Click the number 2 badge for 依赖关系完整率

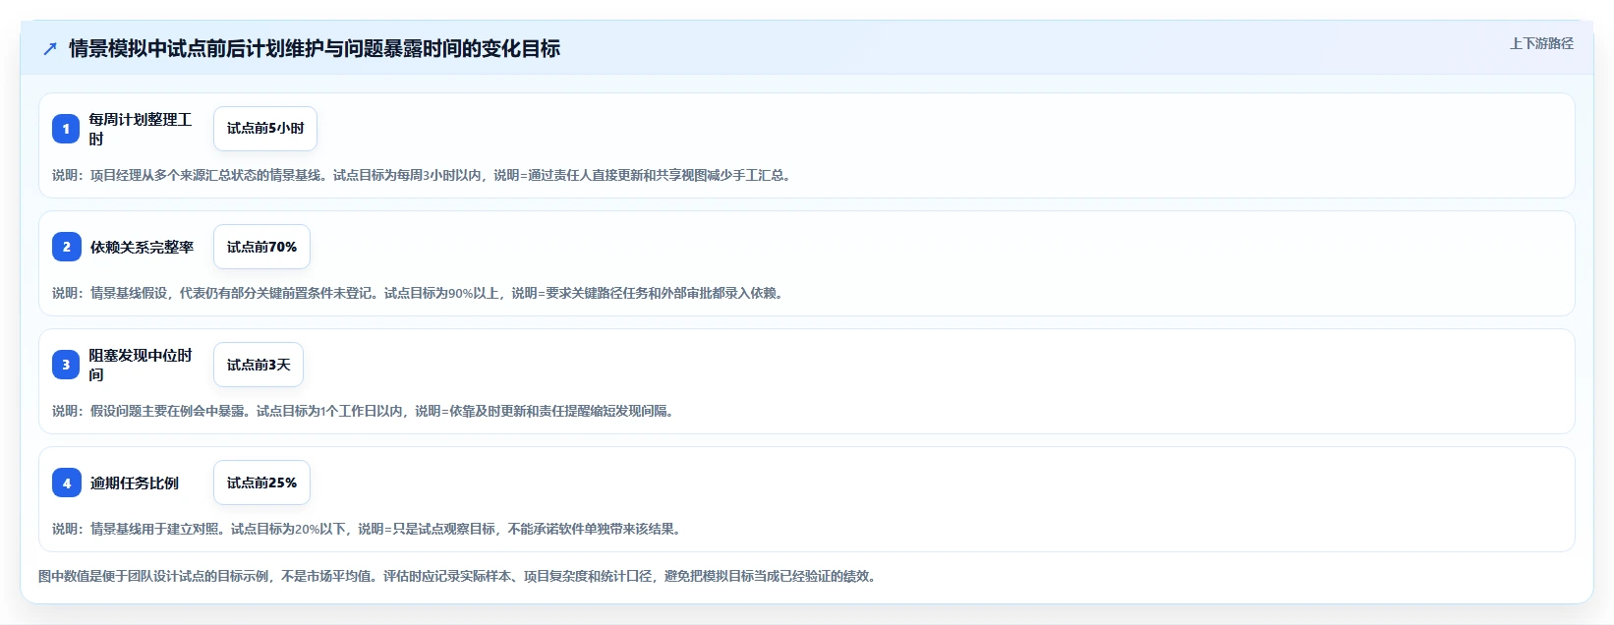[x=66, y=247]
